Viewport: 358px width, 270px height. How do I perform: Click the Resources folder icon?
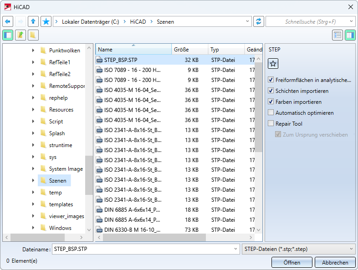point(43,109)
